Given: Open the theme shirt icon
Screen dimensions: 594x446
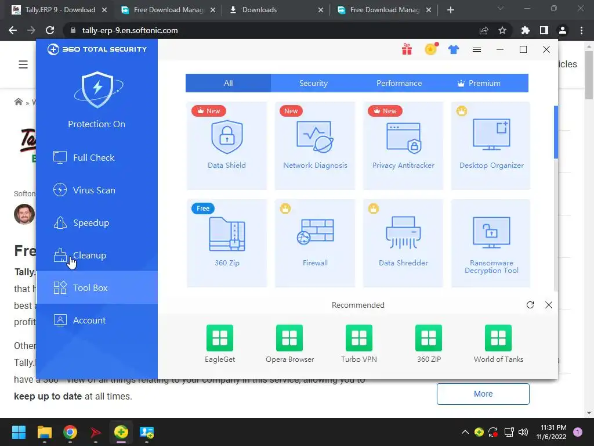Looking at the screenshot, I should 454,50.
